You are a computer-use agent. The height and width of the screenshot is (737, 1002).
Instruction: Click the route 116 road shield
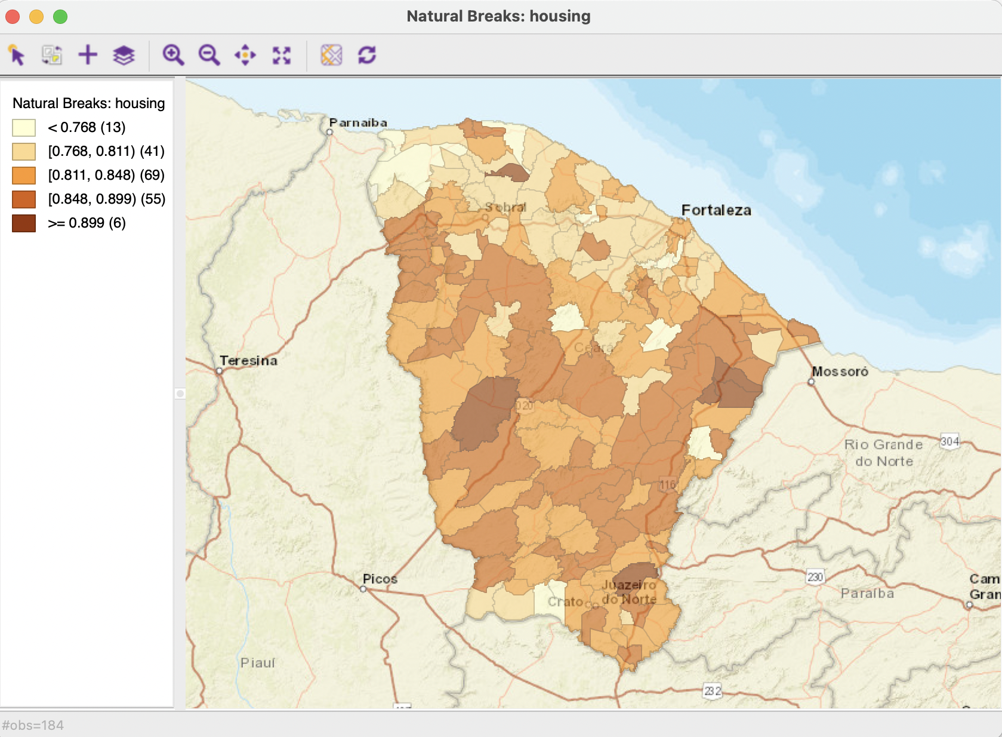pos(668,485)
